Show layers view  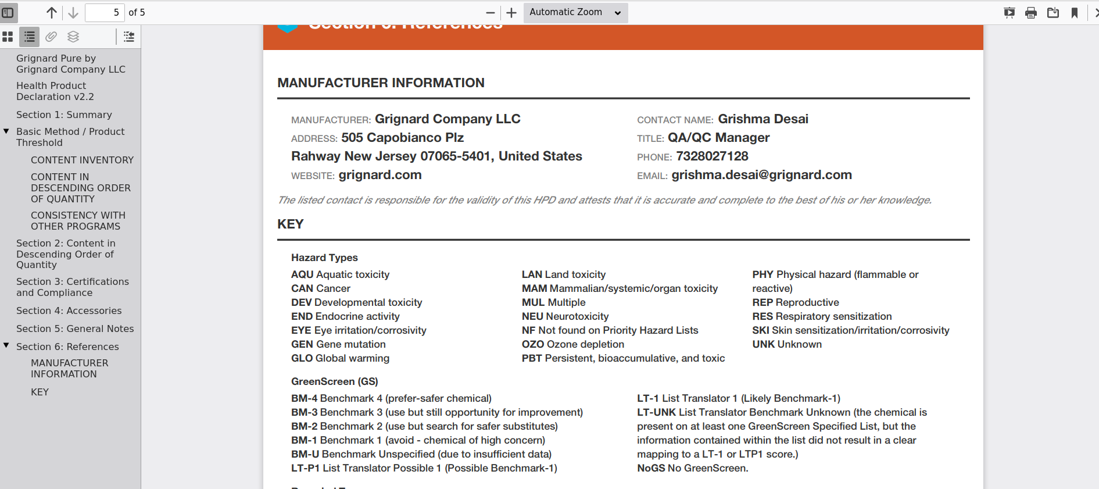pyautogui.click(x=73, y=37)
